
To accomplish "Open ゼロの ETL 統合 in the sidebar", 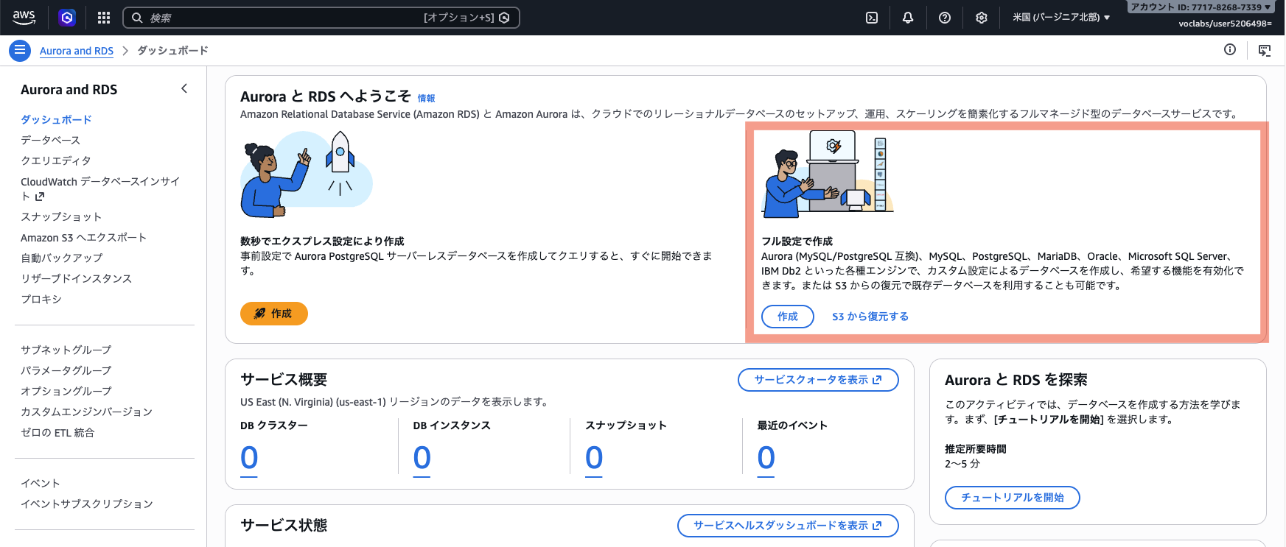I will pyautogui.click(x=57, y=432).
